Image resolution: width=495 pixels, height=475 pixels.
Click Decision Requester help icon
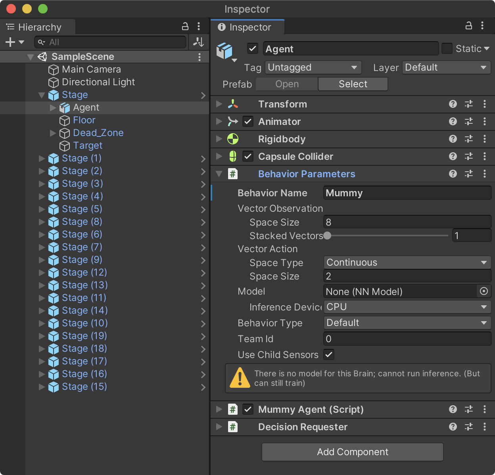tap(453, 427)
